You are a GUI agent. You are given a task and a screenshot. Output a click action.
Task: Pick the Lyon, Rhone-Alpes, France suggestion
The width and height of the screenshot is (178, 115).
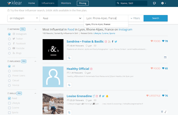coord(106,24)
